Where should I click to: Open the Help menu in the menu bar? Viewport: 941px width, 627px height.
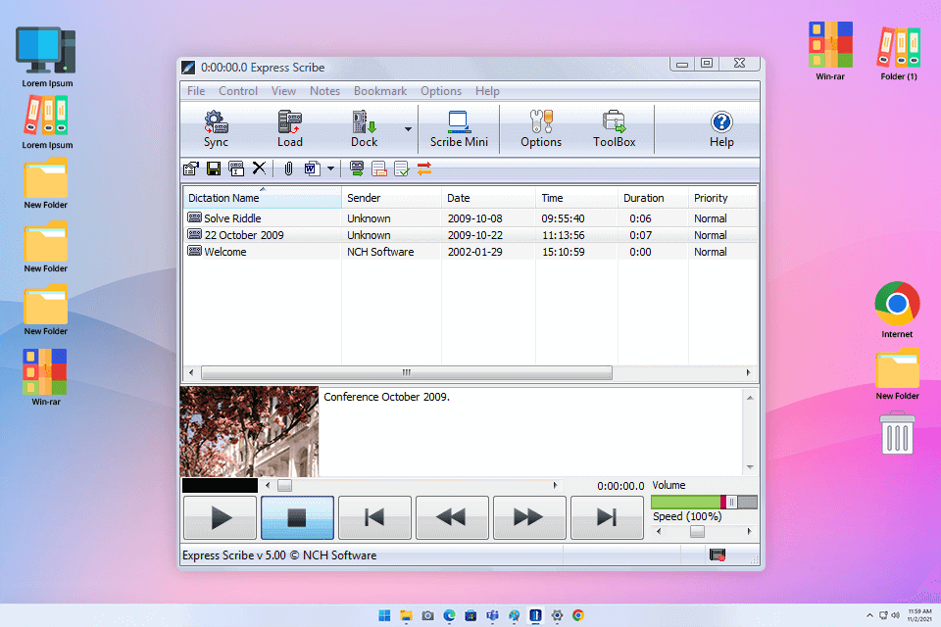point(487,90)
